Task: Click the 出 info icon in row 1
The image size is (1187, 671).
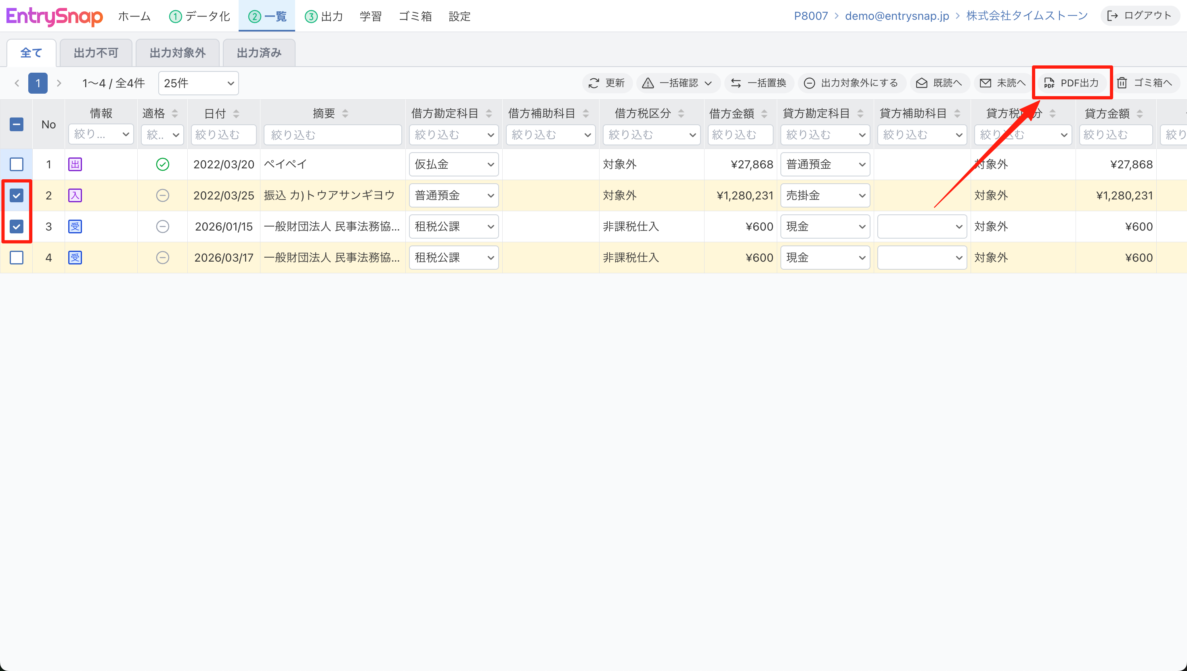Action: 75,165
